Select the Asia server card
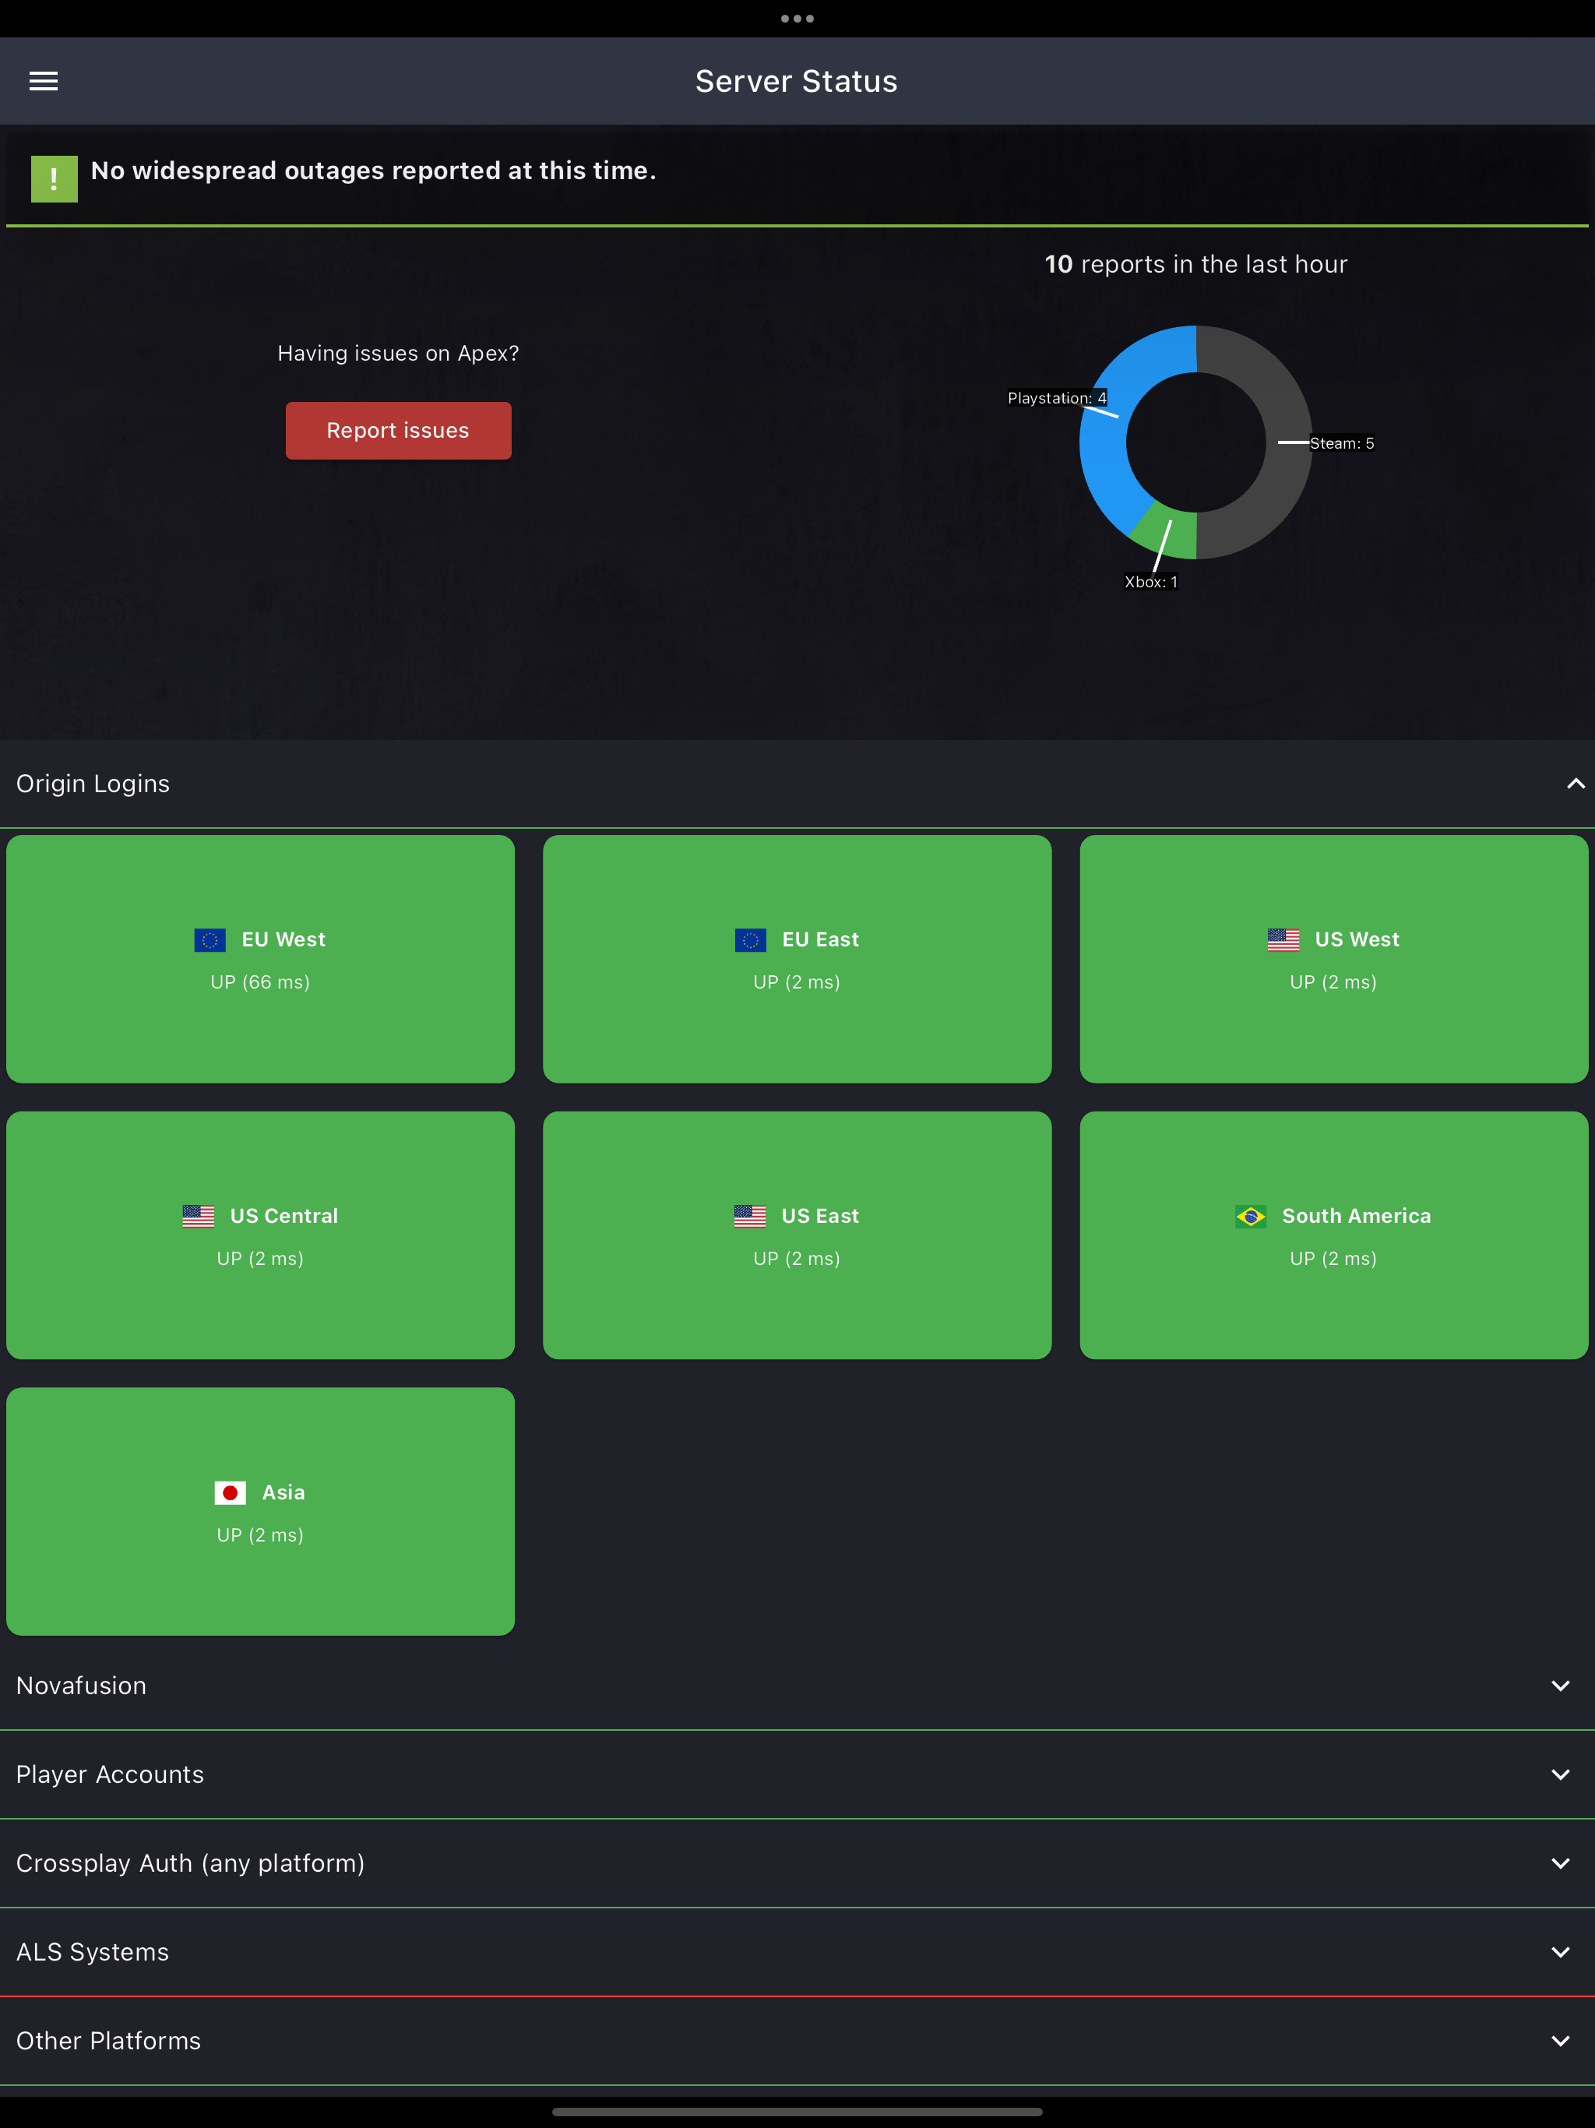The image size is (1595, 2128). point(261,1511)
